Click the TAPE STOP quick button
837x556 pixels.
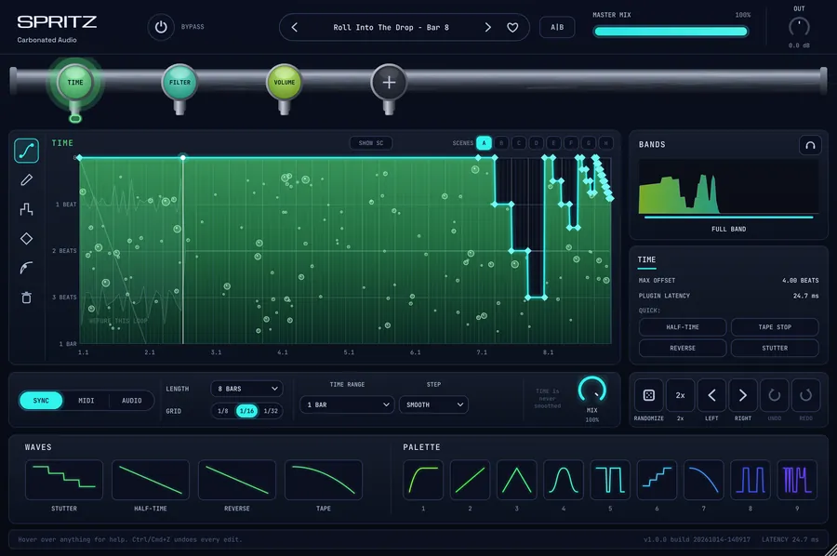pos(775,327)
